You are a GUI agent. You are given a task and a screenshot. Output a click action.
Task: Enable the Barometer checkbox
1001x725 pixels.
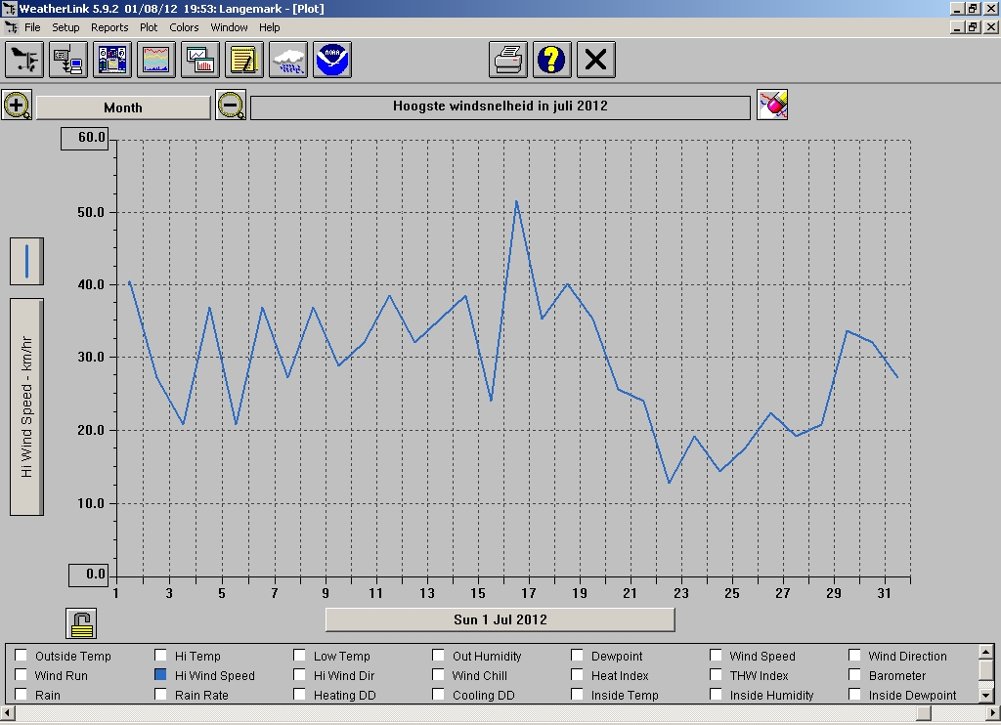pyautogui.click(x=854, y=674)
